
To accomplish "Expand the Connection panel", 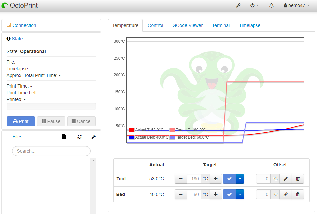I will pos(24,25).
